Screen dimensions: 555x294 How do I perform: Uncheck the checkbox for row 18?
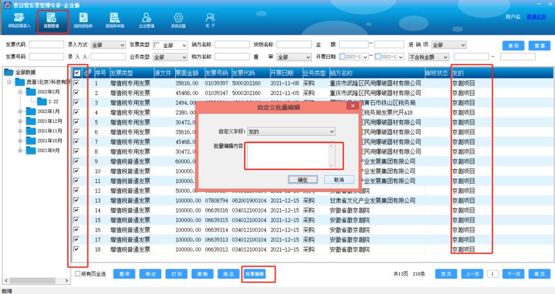(x=76, y=249)
